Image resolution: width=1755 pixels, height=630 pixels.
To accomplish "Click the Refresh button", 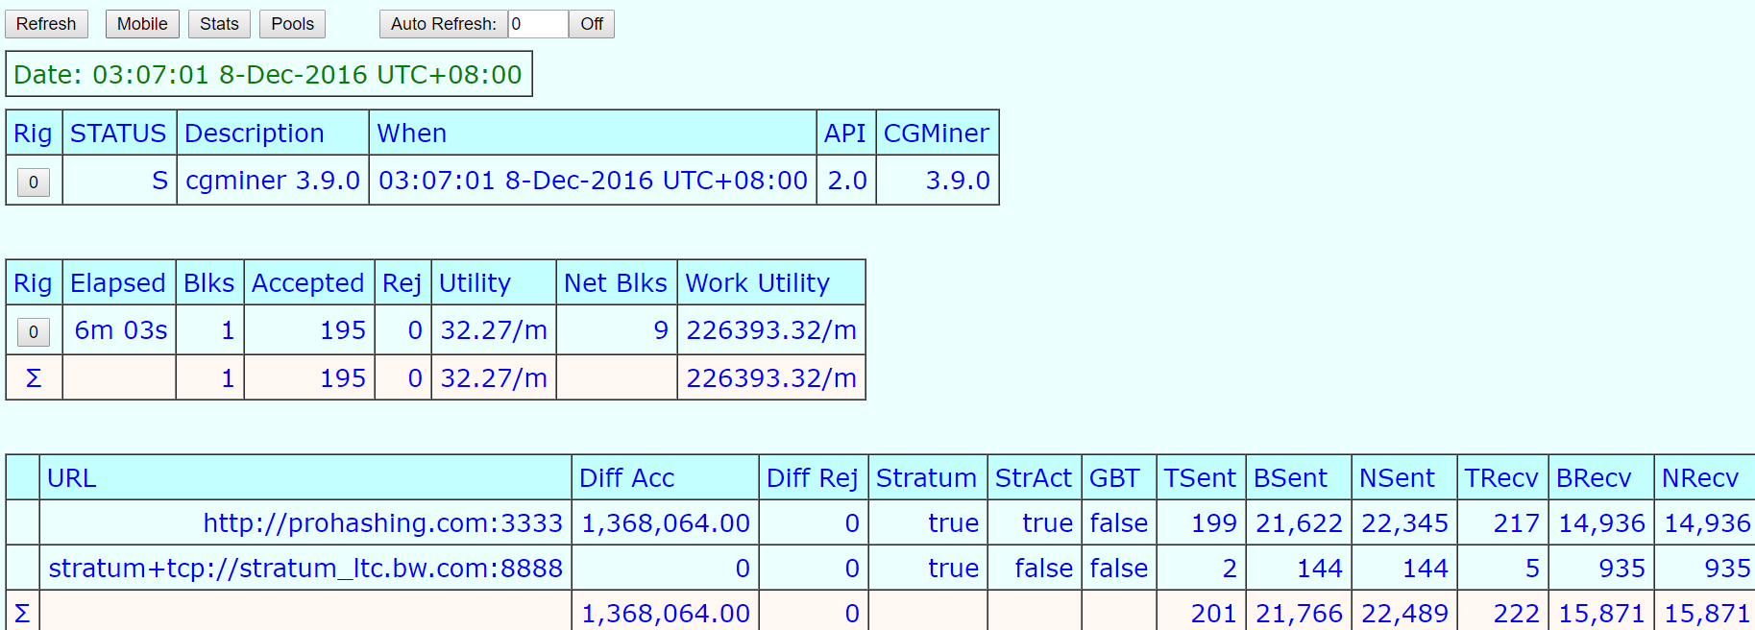I will click(x=46, y=24).
